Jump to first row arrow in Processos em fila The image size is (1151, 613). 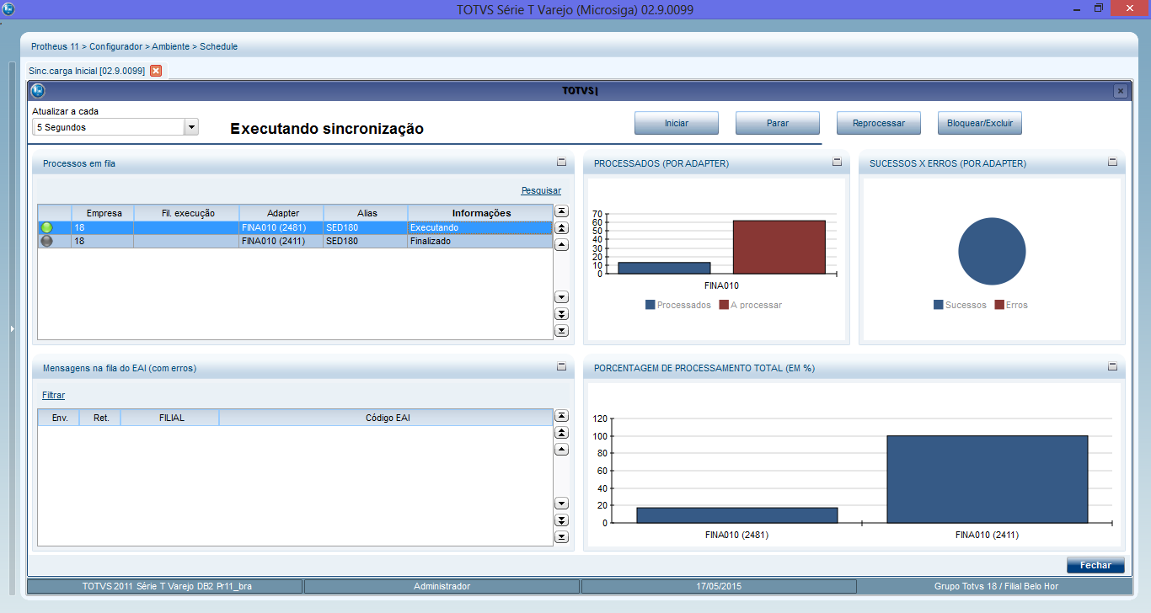(561, 211)
